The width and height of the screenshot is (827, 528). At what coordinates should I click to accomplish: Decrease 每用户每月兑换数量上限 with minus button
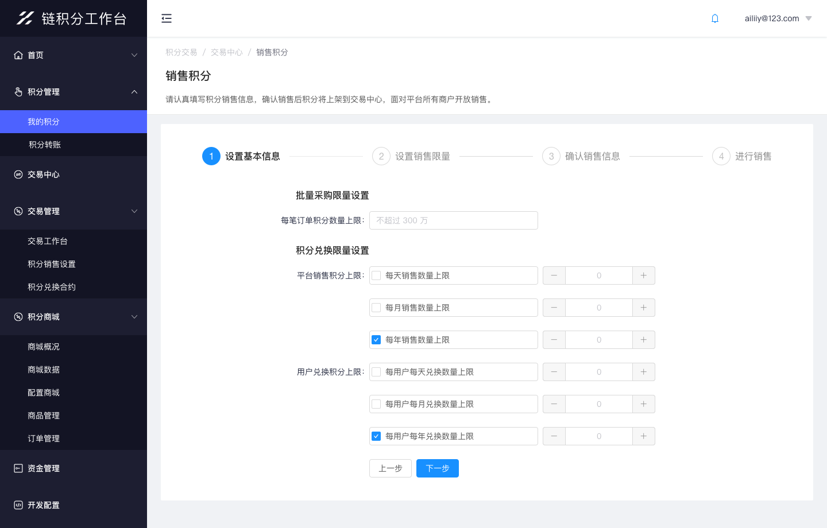(554, 404)
